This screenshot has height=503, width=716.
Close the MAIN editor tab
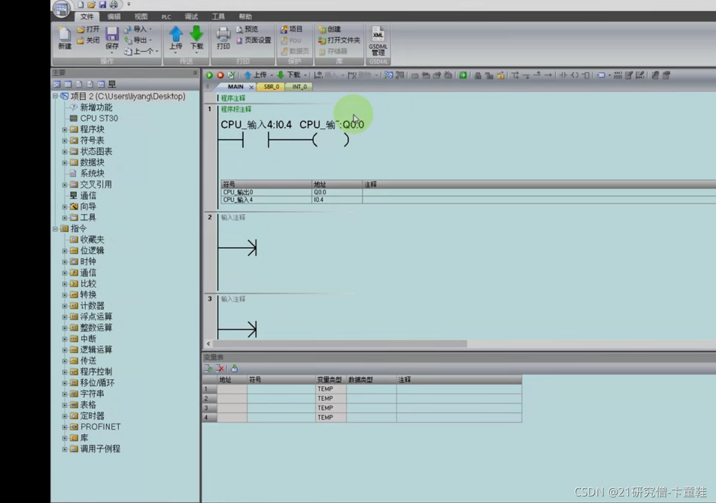(x=251, y=87)
